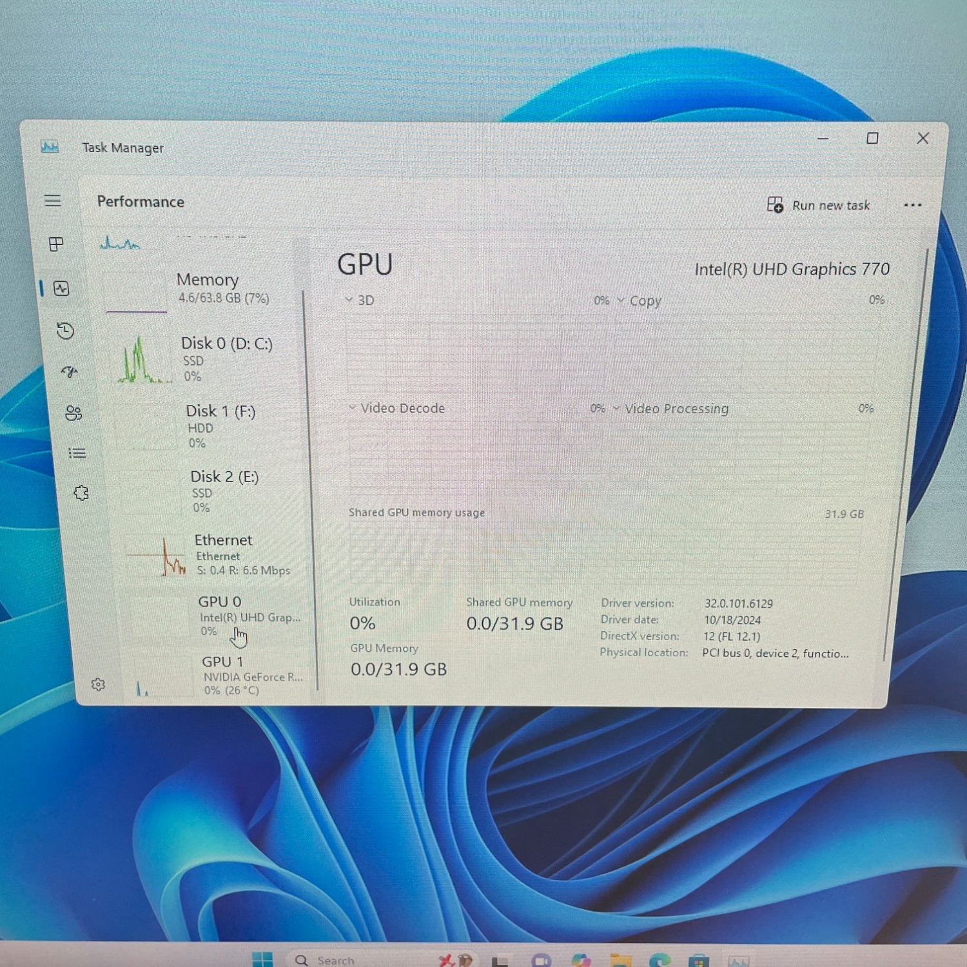Open the Startup apps page icon

pos(69,372)
